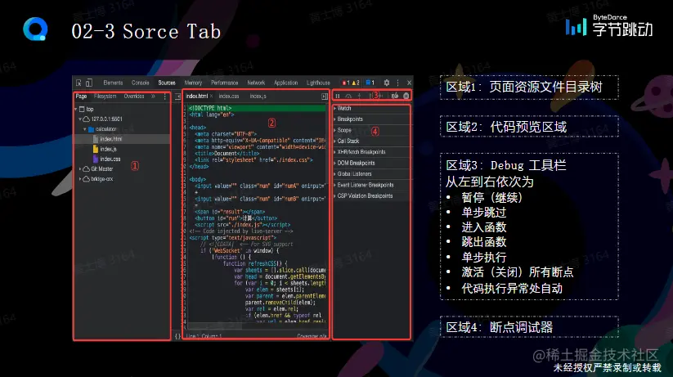Select the Page navigator tab
The height and width of the screenshot is (377, 673).
point(81,96)
